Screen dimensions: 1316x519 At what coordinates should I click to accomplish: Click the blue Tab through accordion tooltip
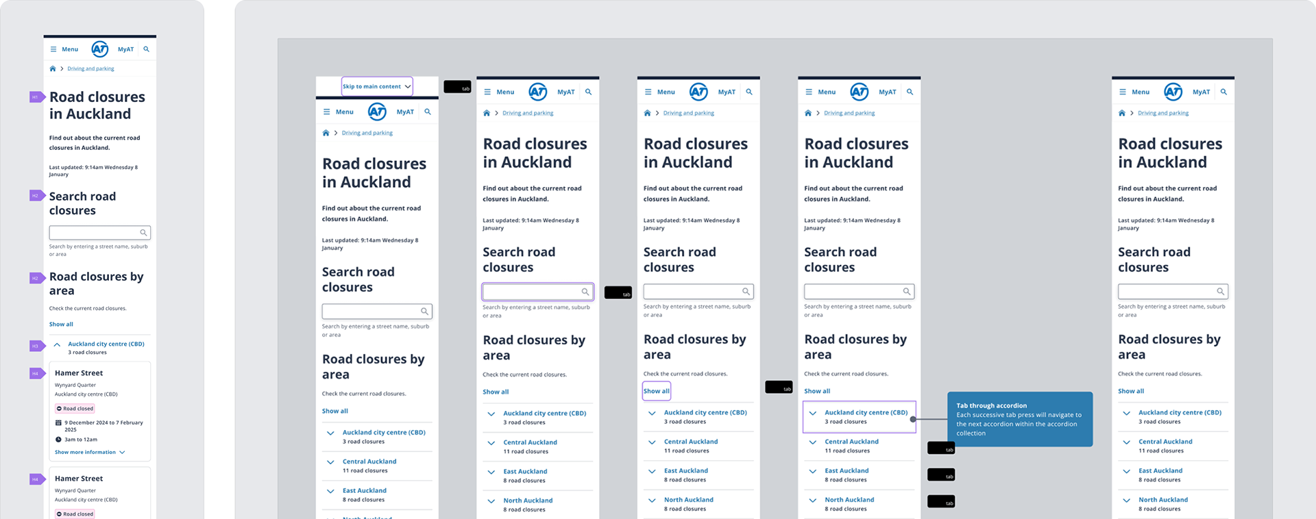pyautogui.click(x=1020, y=419)
